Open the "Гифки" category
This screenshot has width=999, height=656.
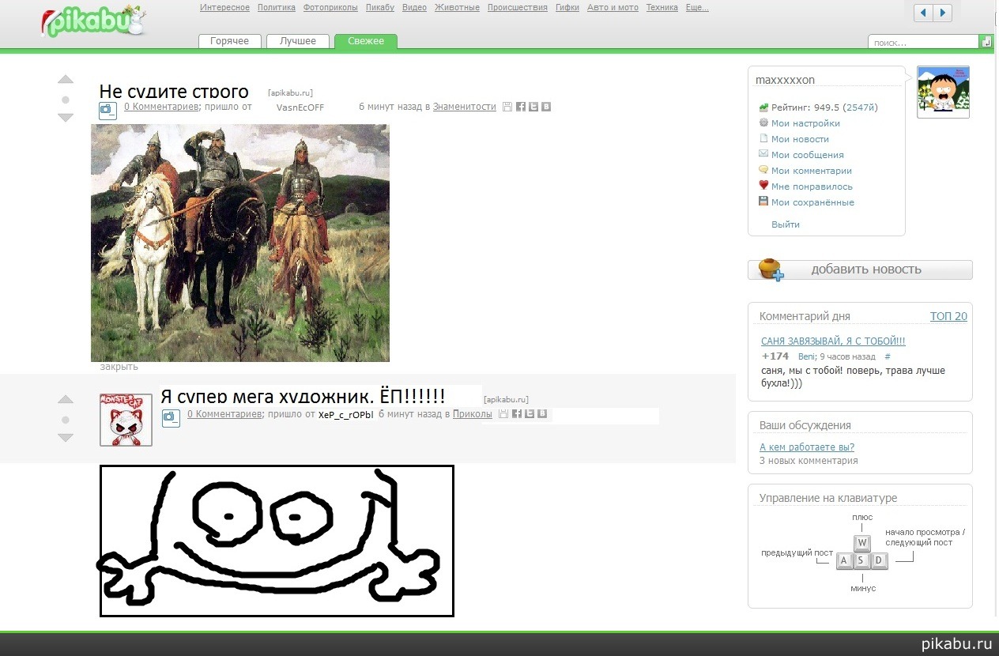click(567, 8)
